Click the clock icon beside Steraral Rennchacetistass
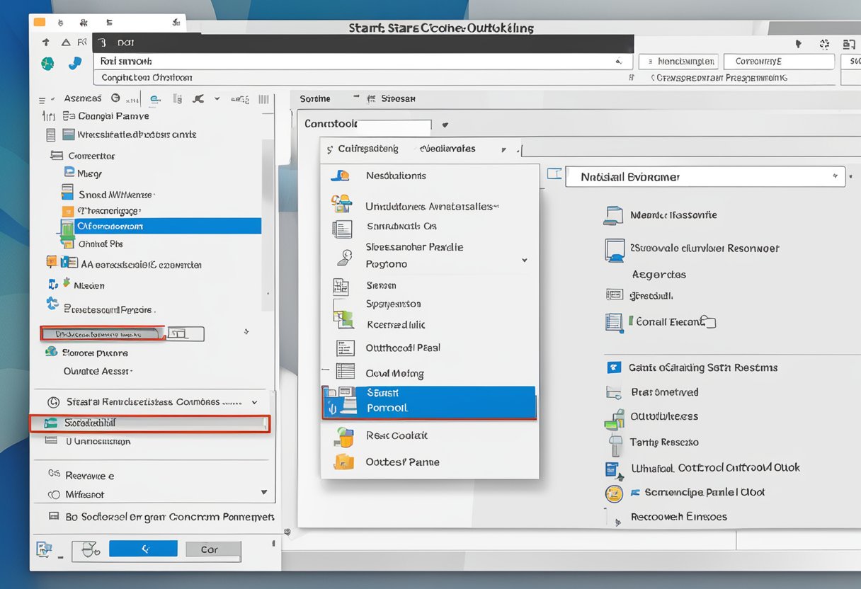Screen dimensions: 861x589 tap(52, 402)
